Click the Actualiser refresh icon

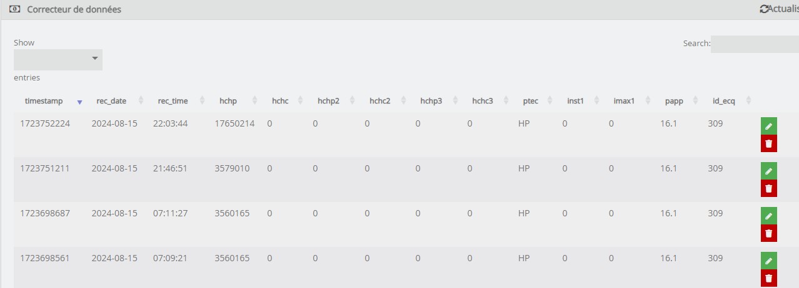click(763, 9)
